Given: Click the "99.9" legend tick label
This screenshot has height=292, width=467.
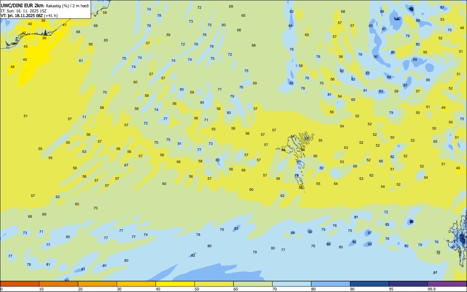Looking at the screenshot, I should (432, 289).
